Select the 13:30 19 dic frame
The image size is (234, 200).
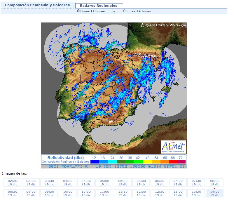click(x=196, y=193)
